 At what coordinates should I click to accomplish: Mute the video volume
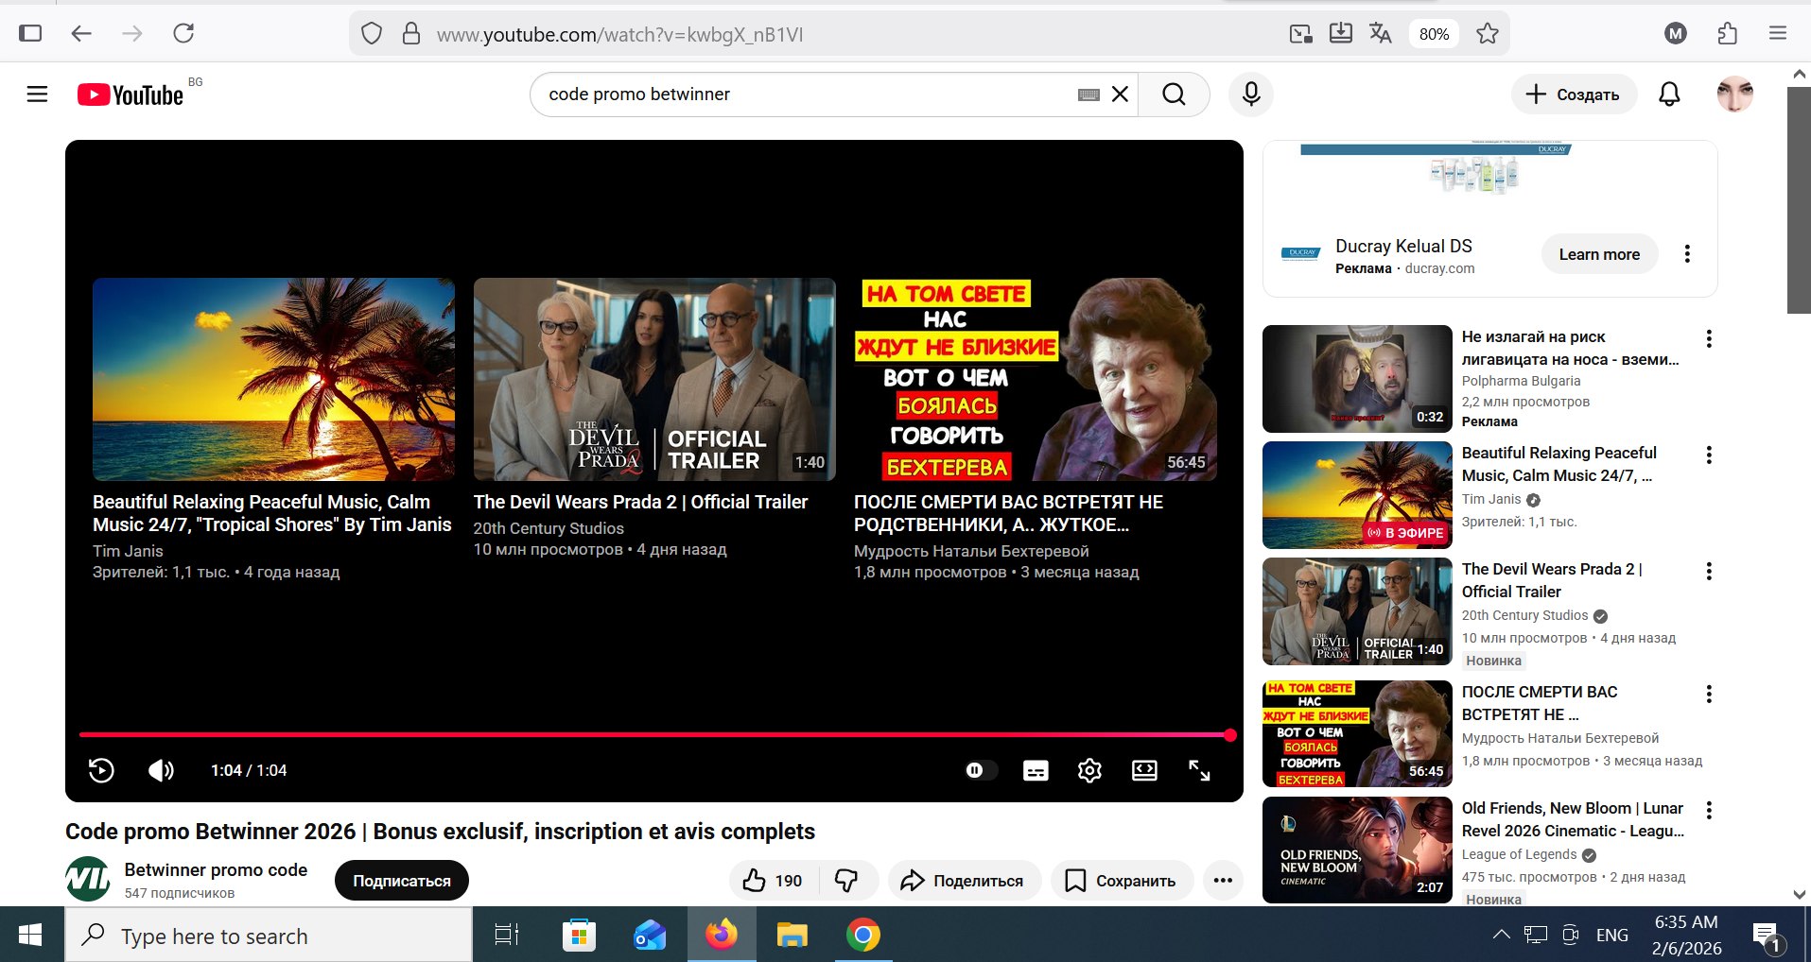point(161,770)
